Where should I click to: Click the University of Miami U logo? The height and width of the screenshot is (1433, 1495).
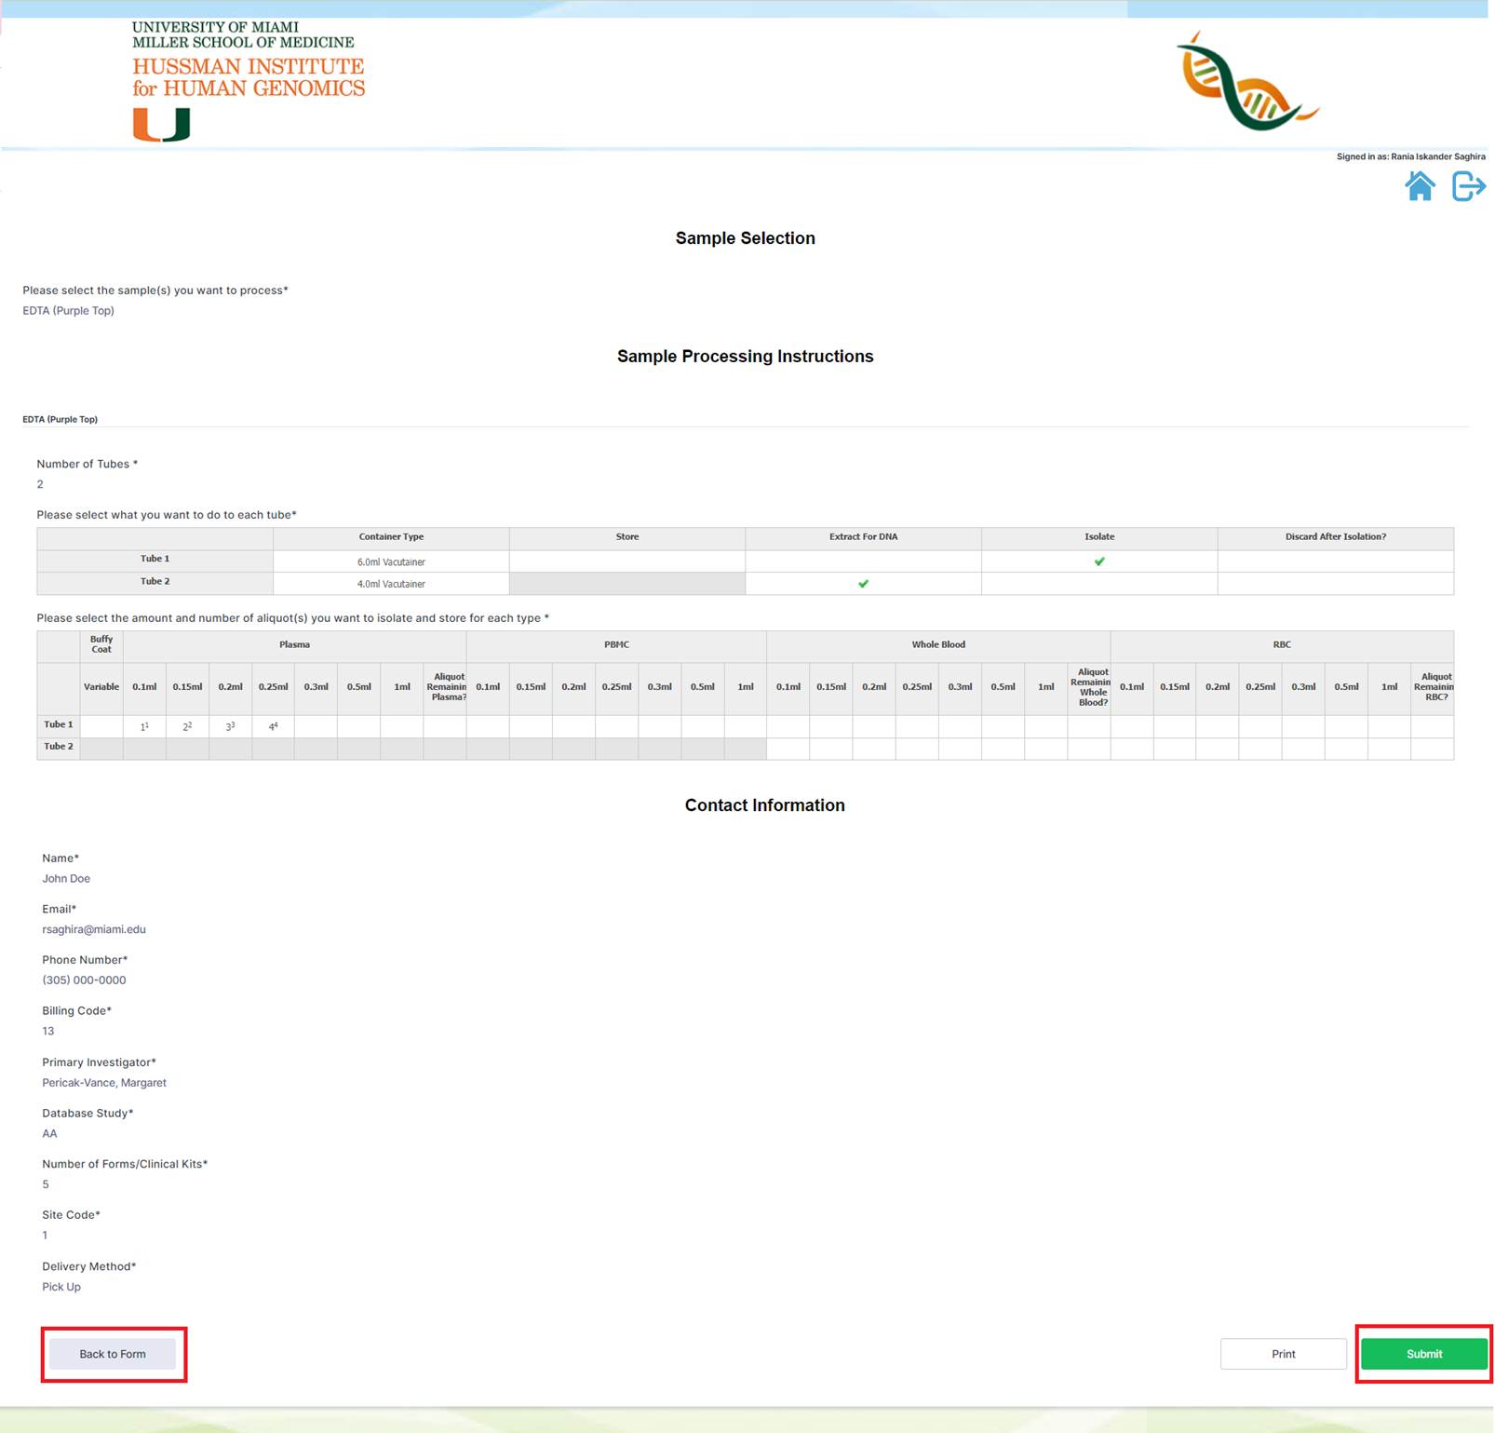(161, 124)
